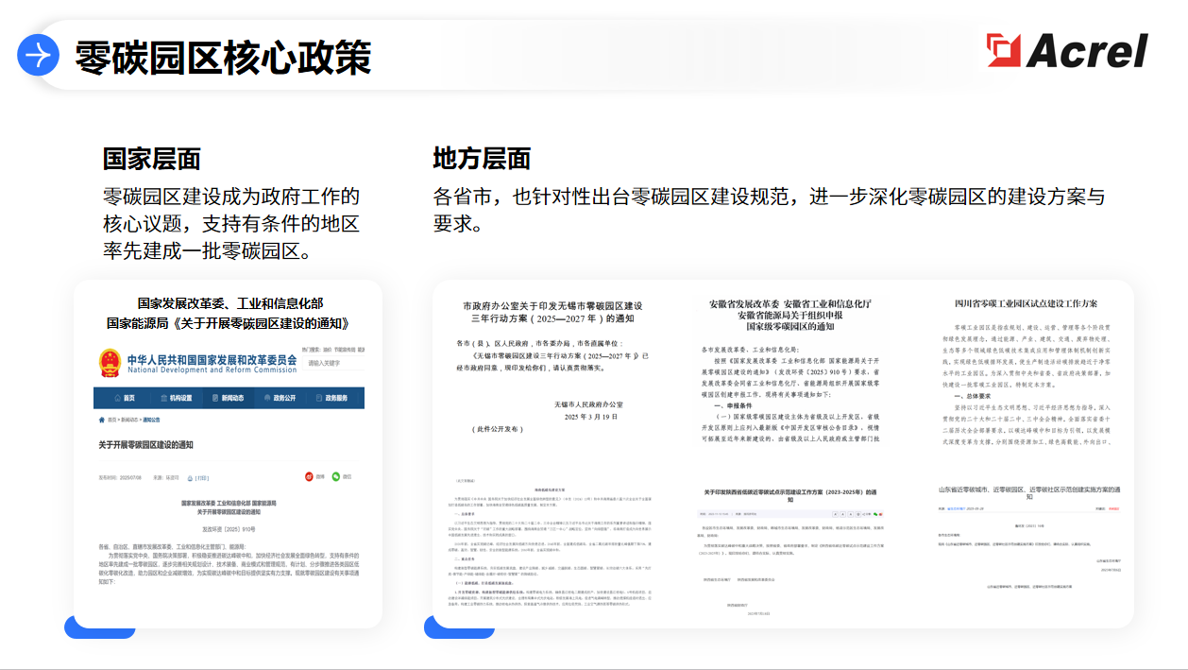Click the home icon in the breadcrumb trail

[x=101, y=419]
